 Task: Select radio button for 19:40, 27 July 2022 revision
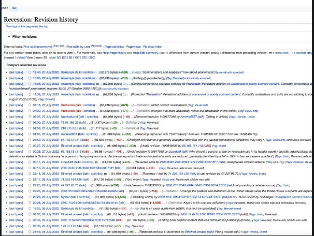[30, 72]
